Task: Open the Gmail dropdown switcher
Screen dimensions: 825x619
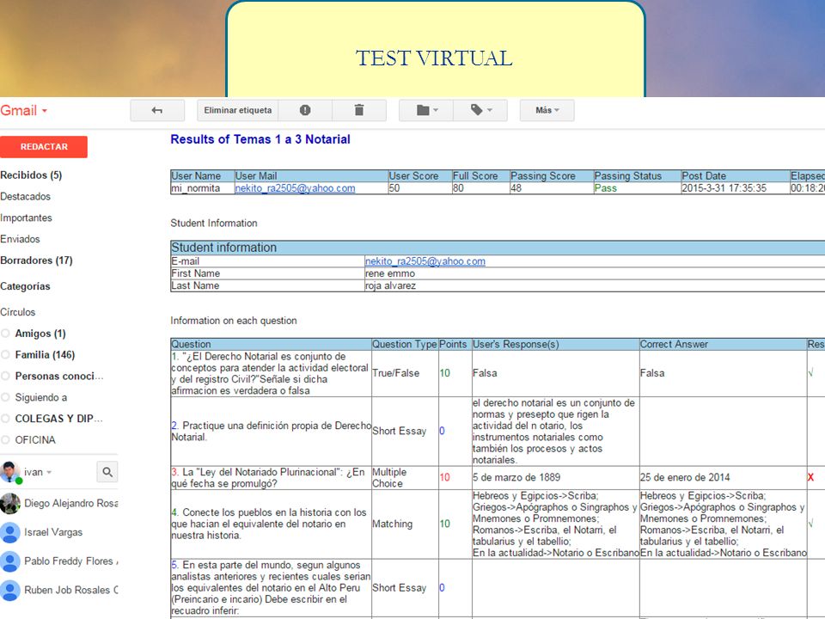Action: tap(24, 111)
